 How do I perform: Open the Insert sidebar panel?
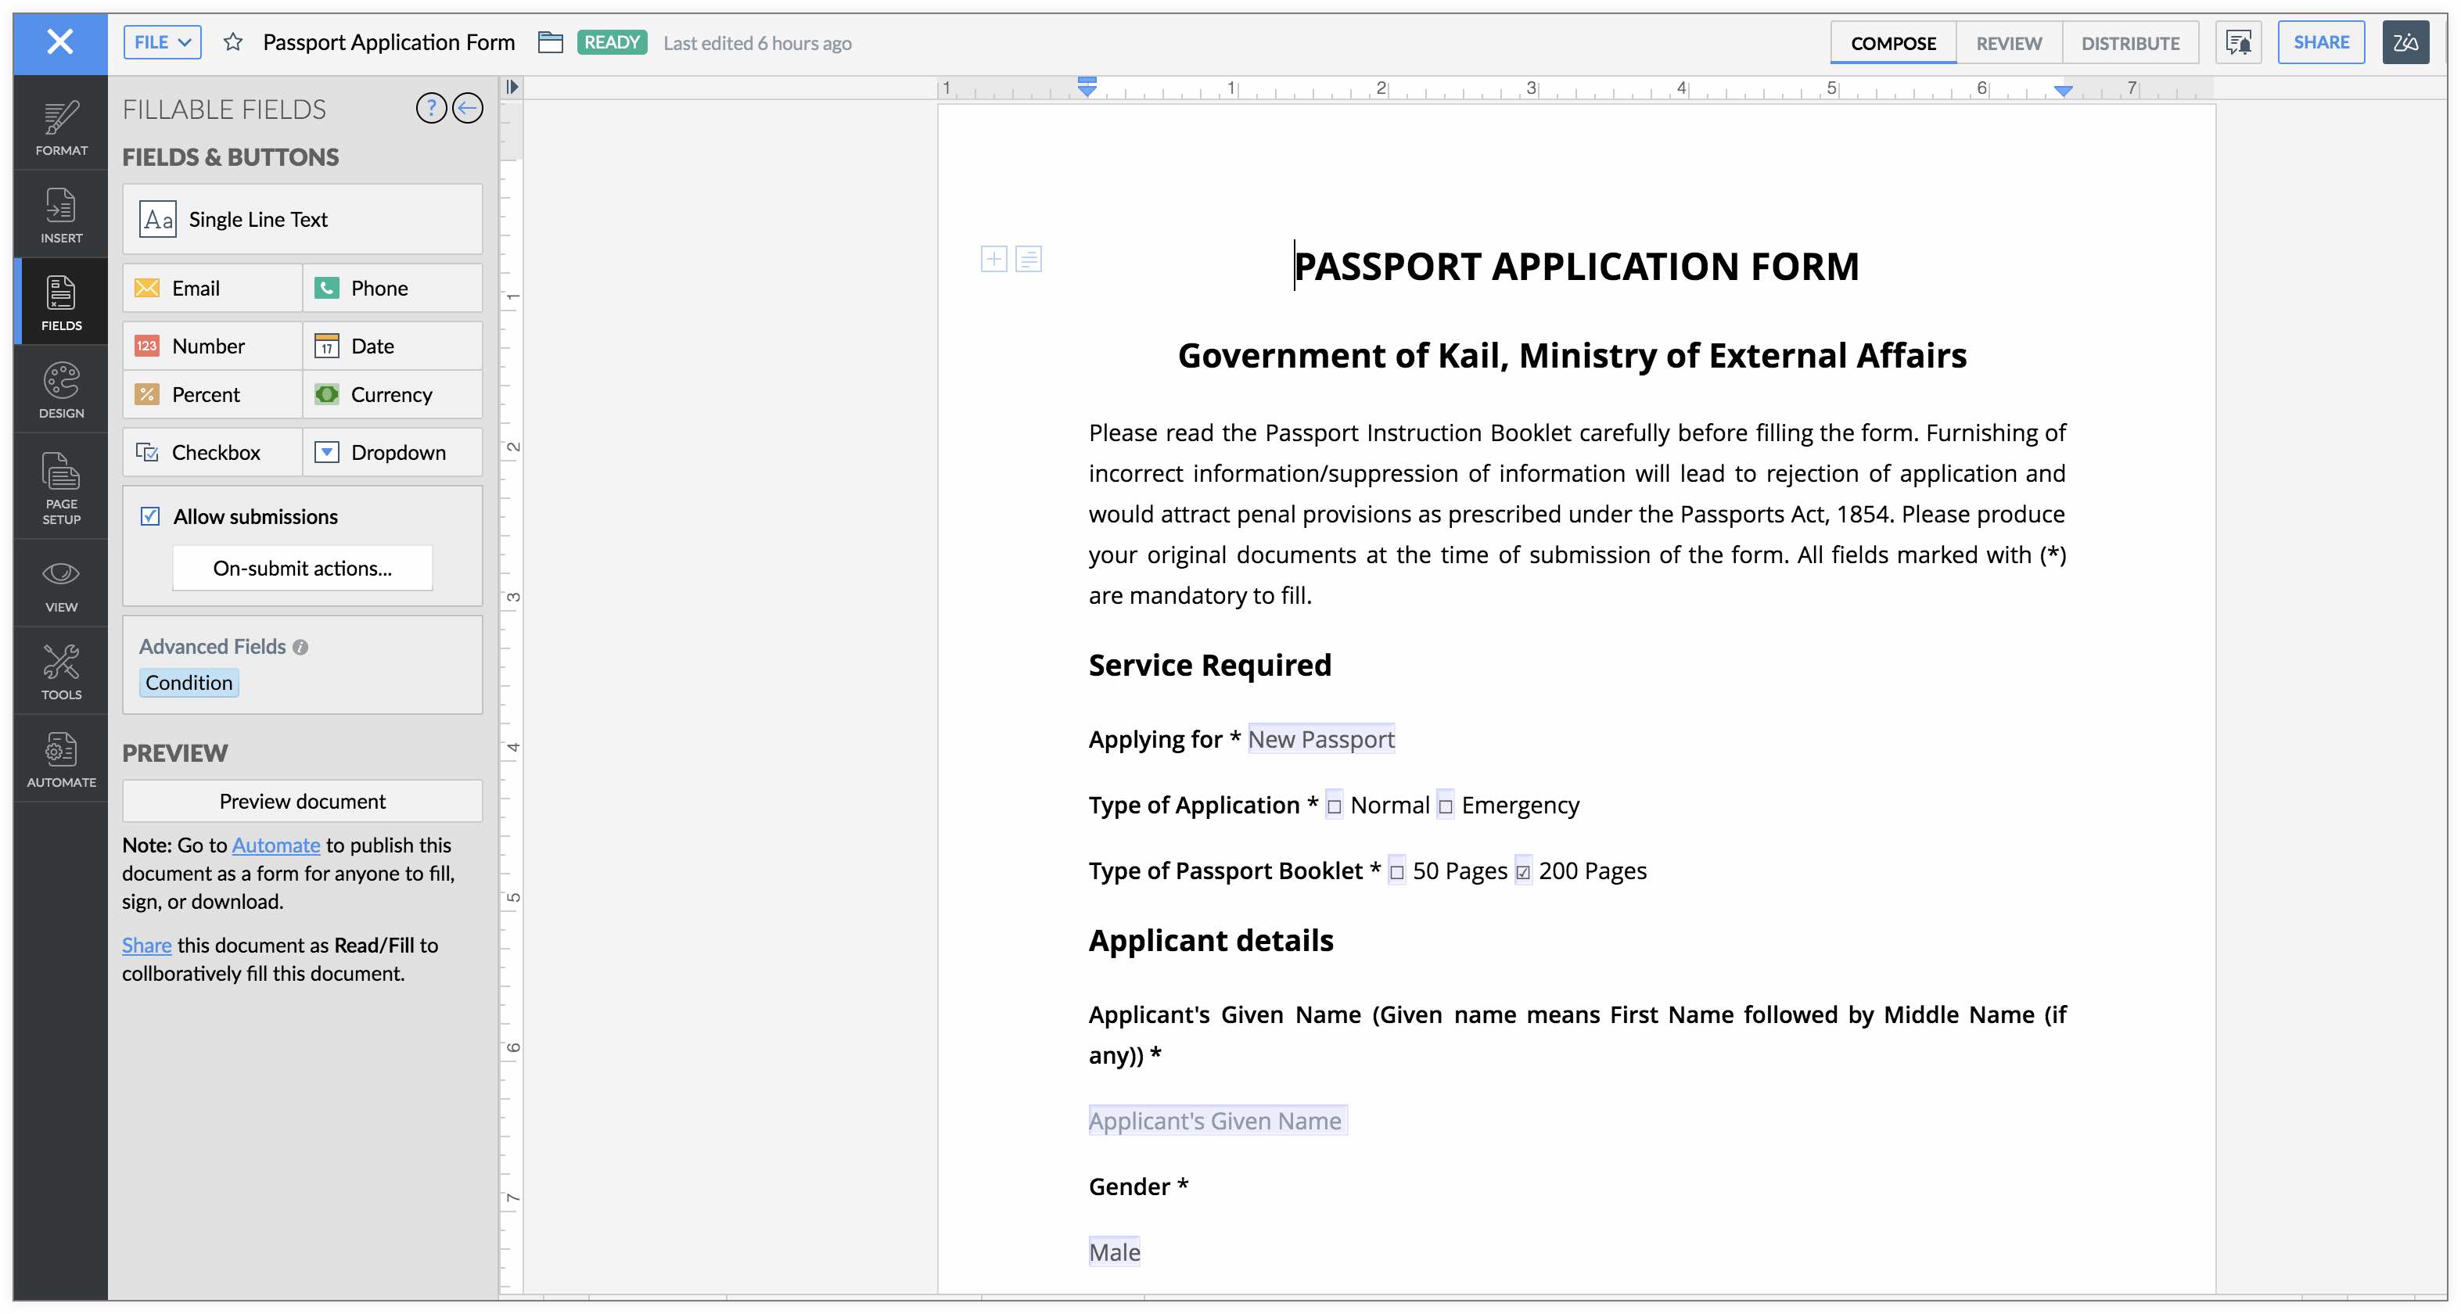(x=61, y=215)
